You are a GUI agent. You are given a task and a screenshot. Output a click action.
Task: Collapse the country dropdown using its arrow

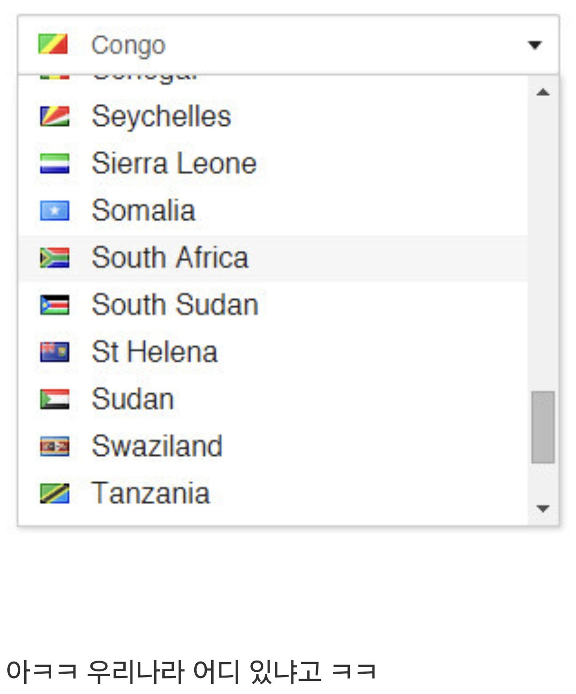click(x=534, y=45)
